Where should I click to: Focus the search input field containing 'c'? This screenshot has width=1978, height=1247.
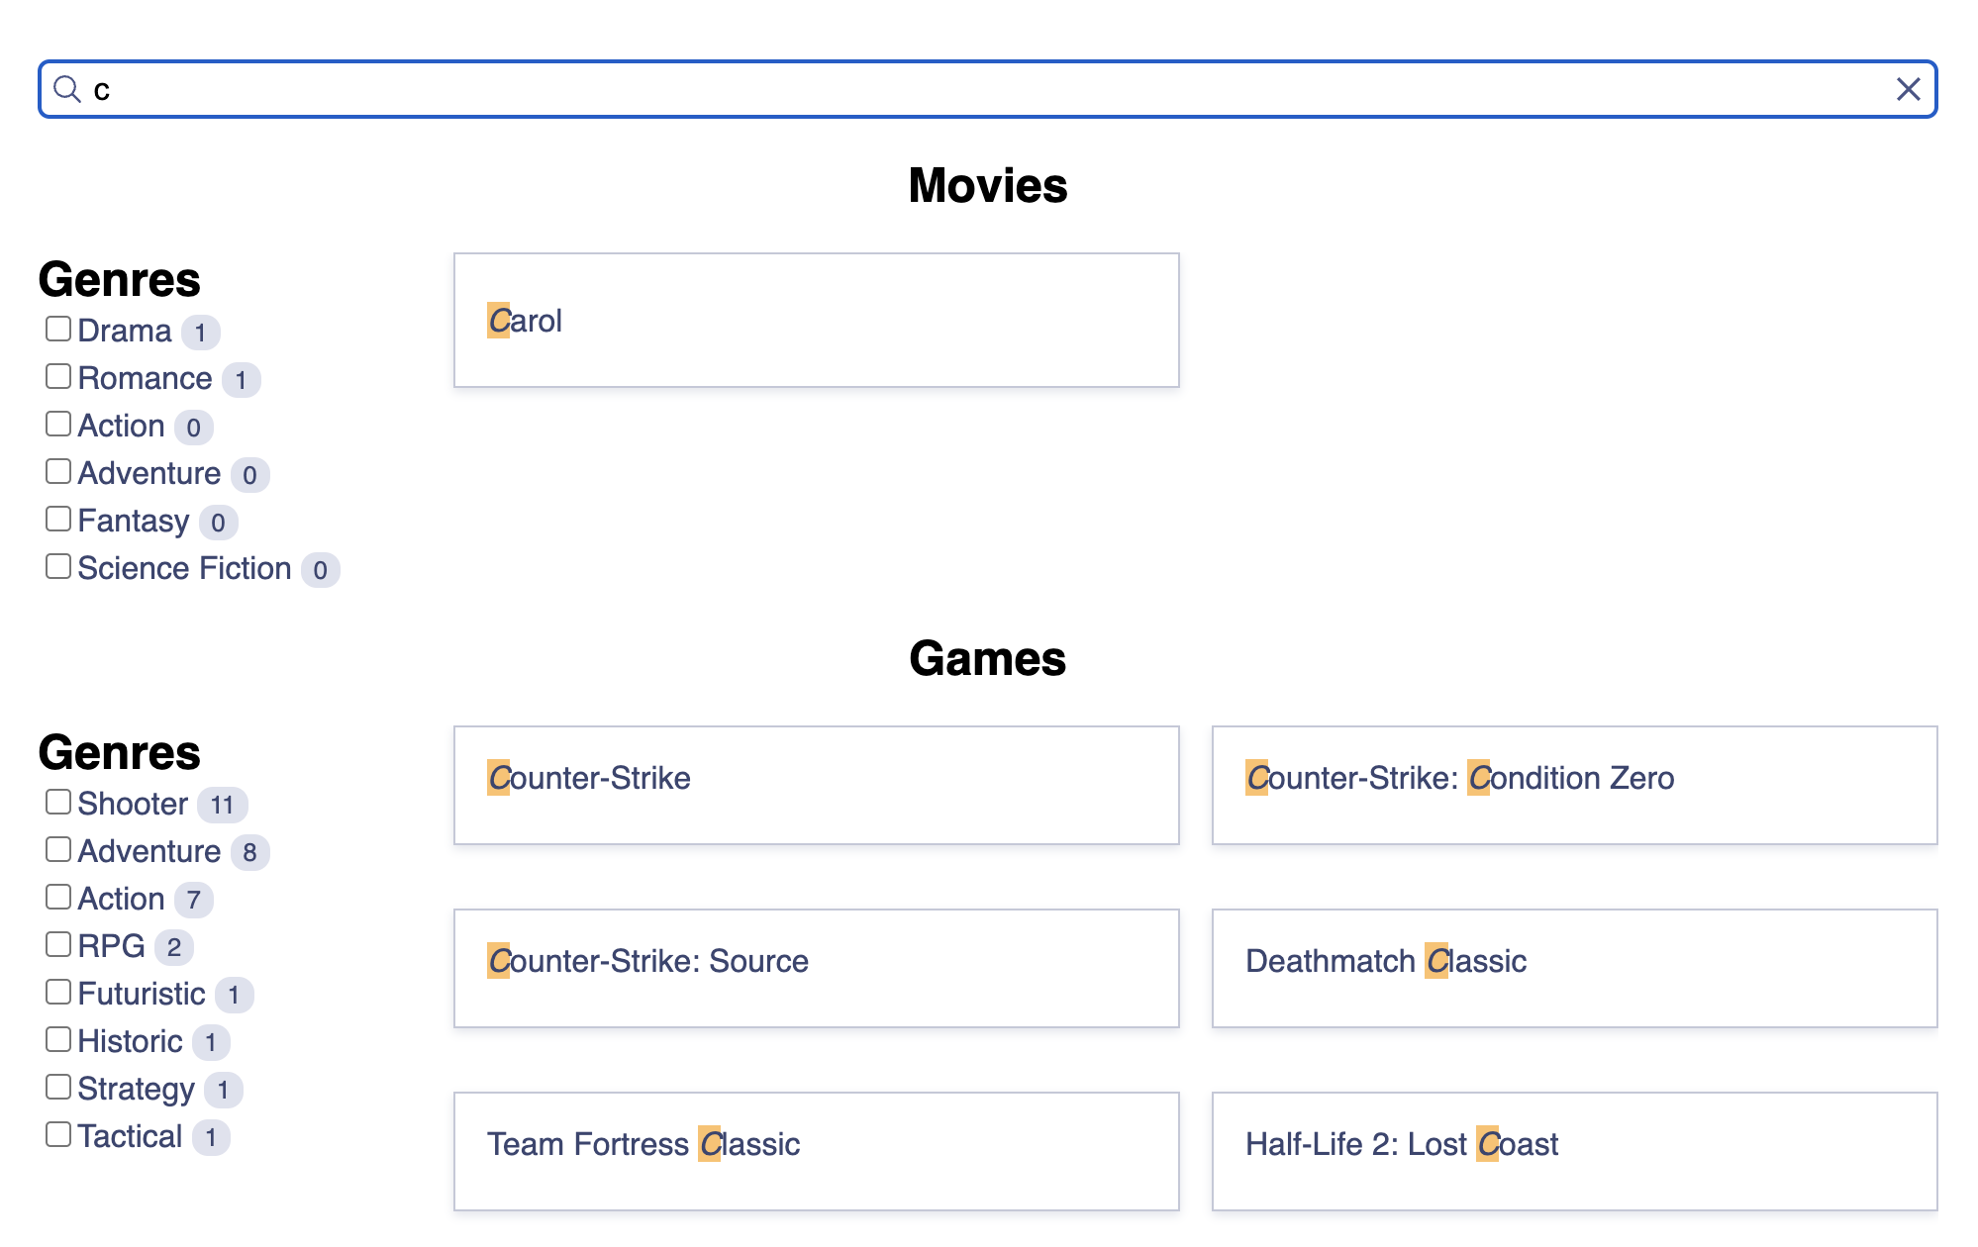[987, 89]
